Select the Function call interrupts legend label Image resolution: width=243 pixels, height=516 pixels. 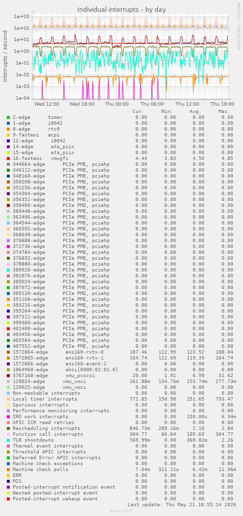pos(44,434)
